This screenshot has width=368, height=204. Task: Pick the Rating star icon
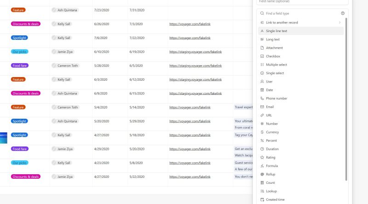coord(262,157)
